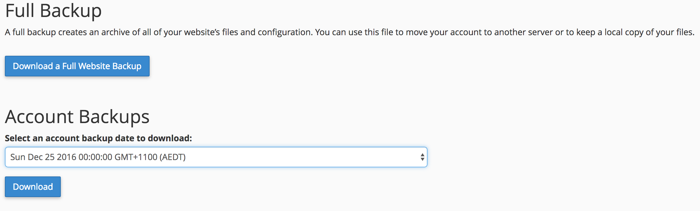Click the Account Backups heading
This screenshot has height=211, width=700.
pyautogui.click(x=77, y=117)
